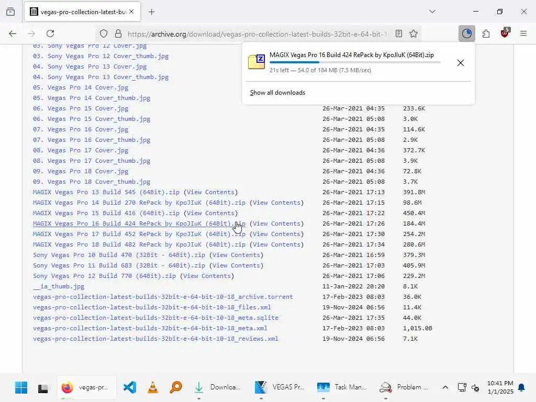
Task: Open the magnifier search app in taskbar
Action: [x=176, y=387]
